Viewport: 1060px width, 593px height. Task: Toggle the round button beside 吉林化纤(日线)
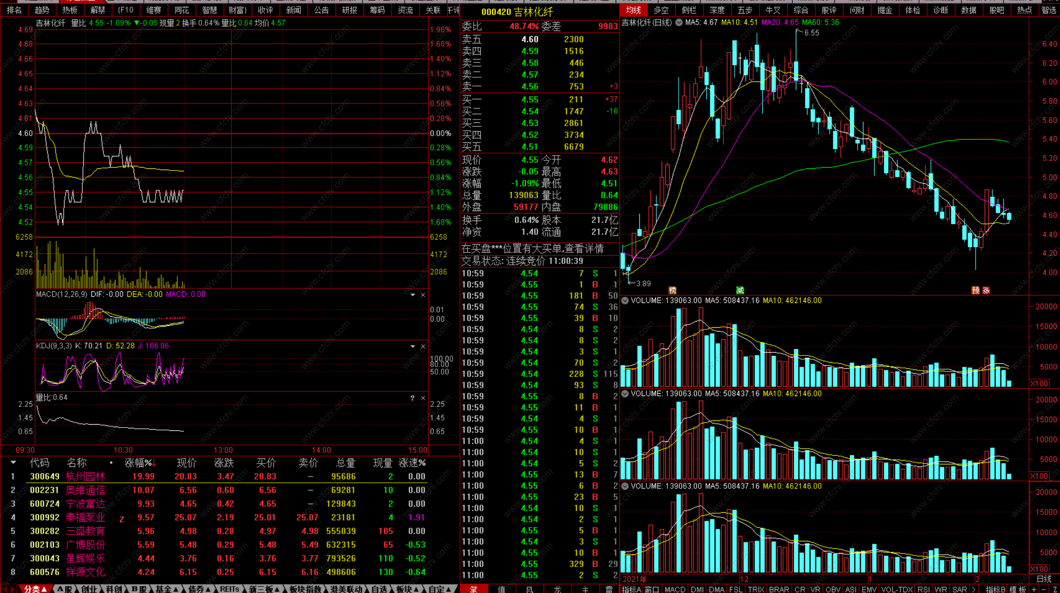tap(679, 22)
